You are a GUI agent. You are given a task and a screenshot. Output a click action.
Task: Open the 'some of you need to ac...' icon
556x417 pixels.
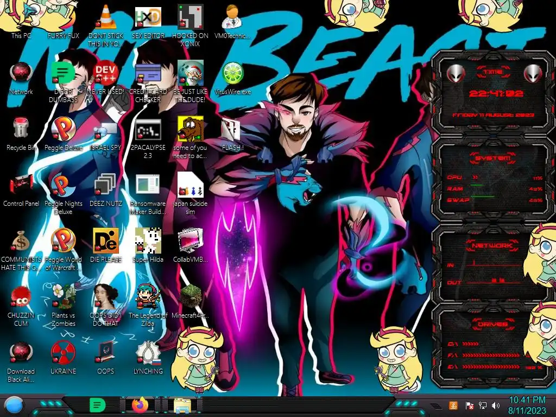pyautogui.click(x=191, y=137)
